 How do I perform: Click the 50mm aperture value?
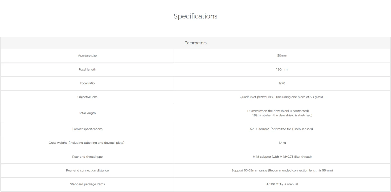click(x=282, y=56)
